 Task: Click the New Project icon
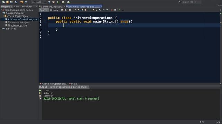[7, 2]
